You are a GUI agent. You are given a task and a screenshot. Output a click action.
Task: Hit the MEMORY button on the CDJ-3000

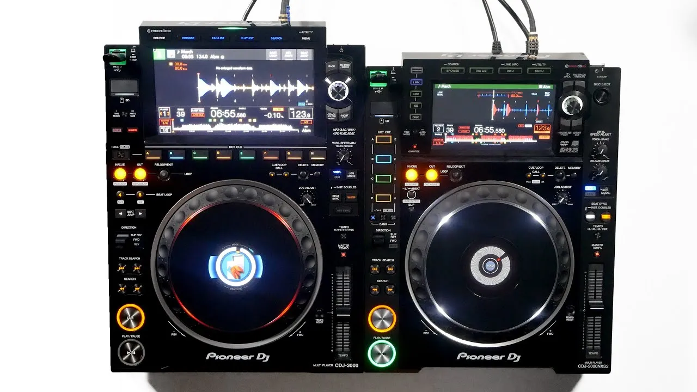(317, 174)
